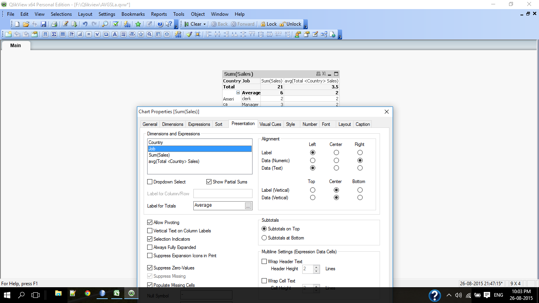Create a new document via toolbar icon

tap(17, 24)
